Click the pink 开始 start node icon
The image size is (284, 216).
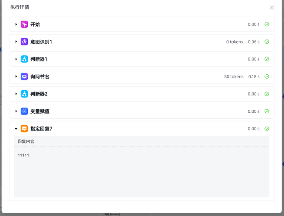coord(24,25)
